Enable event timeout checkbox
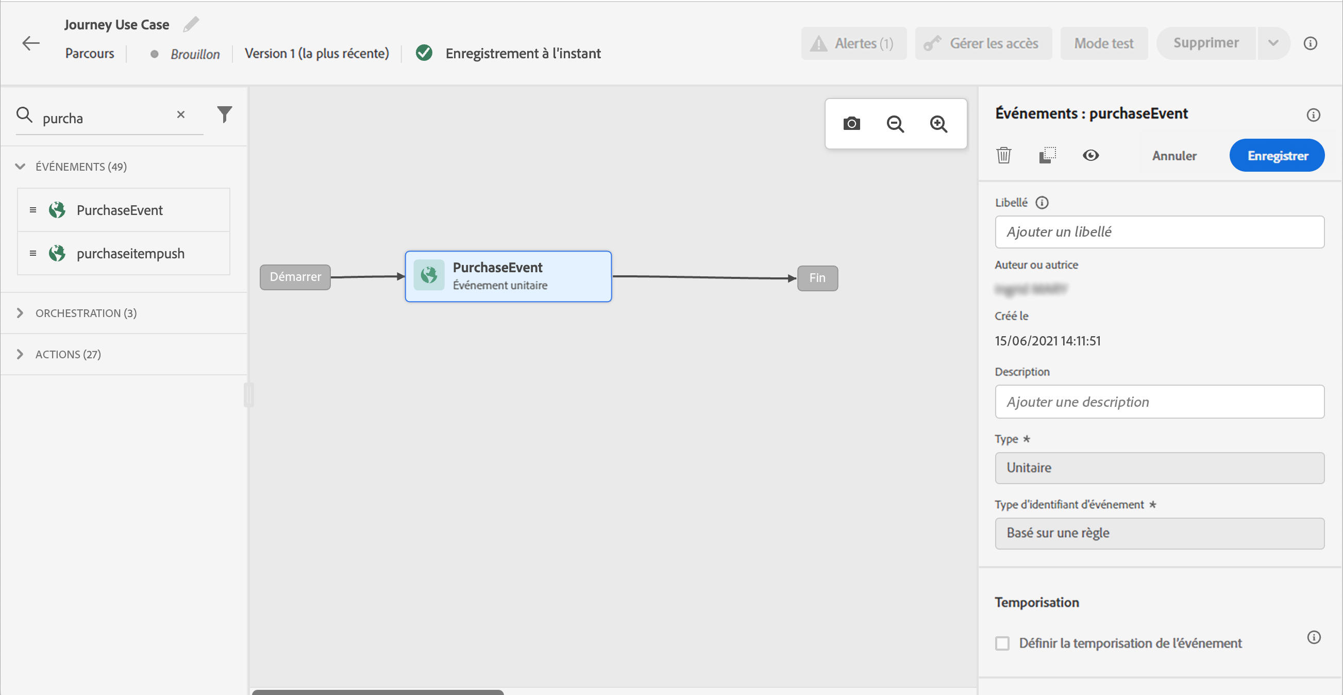This screenshot has width=1343, height=695. click(1002, 643)
